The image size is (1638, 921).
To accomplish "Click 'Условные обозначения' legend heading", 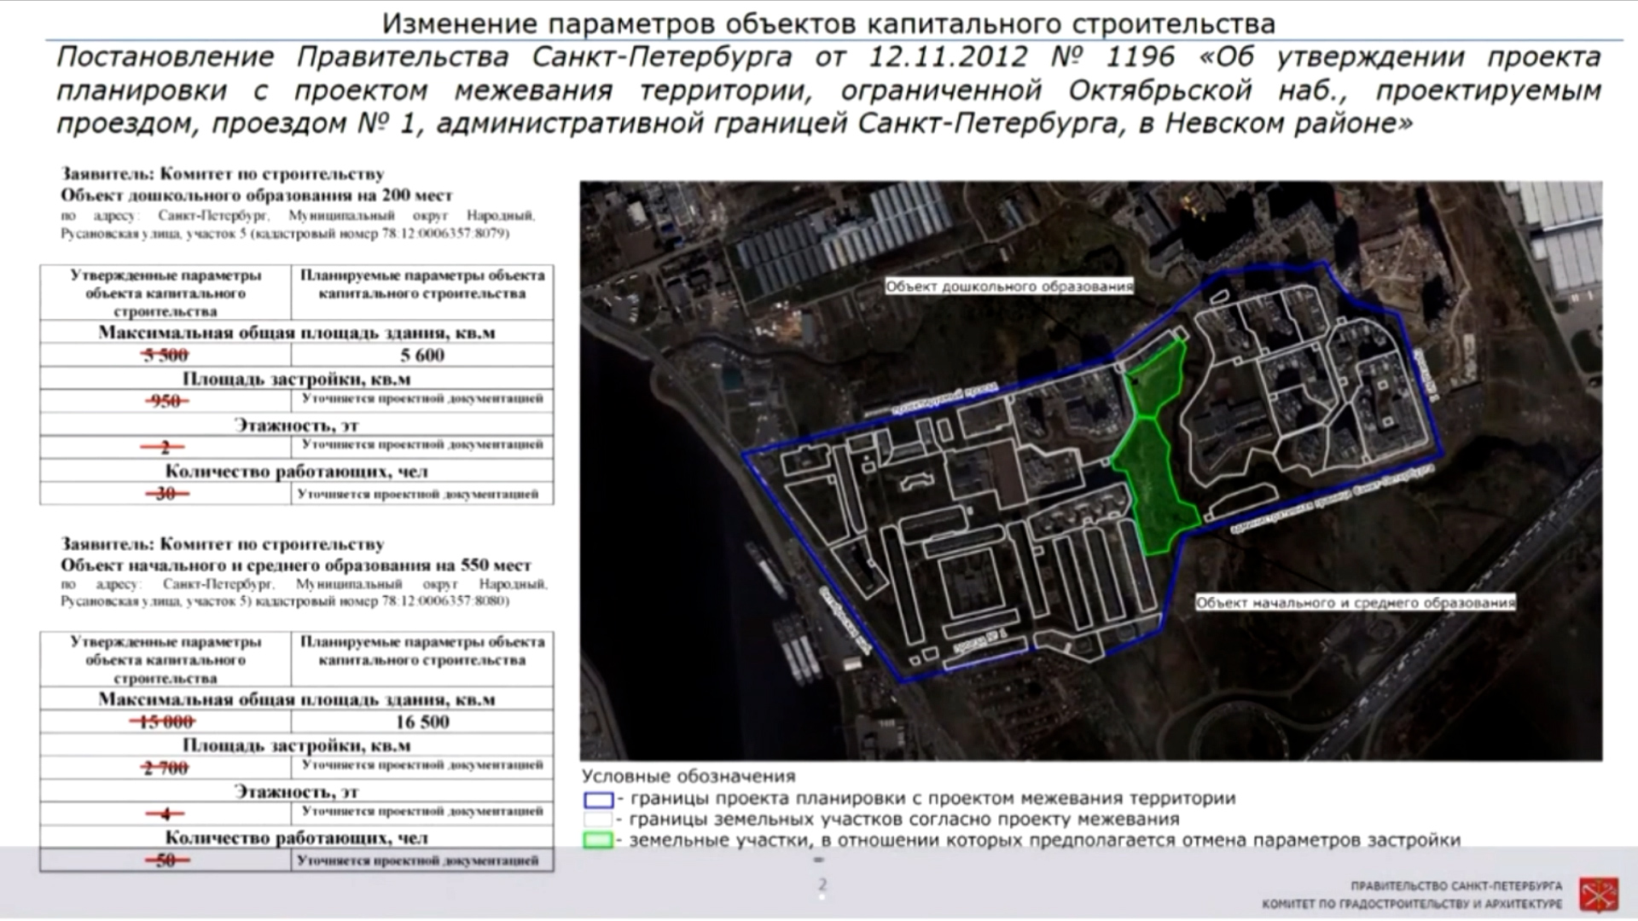I will pyautogui.click(x=688, y=777).
